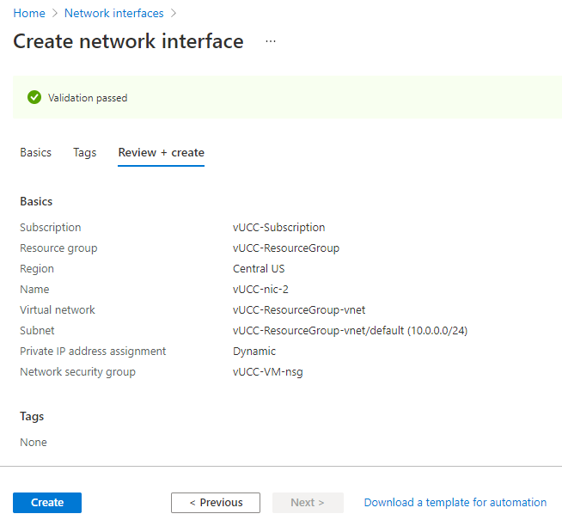Image resolution: width=562 pixels, height=520 pixels.
Task: Go to Home in the breadcrumb
Action: point(29,14)
